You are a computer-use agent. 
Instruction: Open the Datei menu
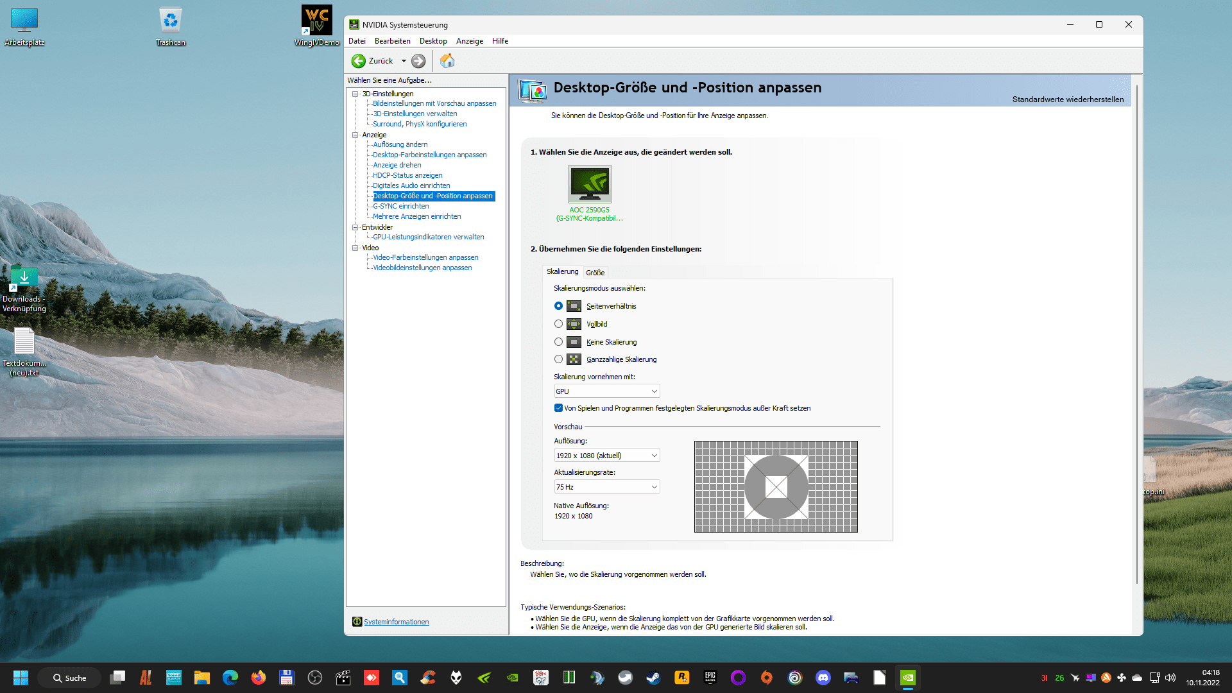point(357,41)
